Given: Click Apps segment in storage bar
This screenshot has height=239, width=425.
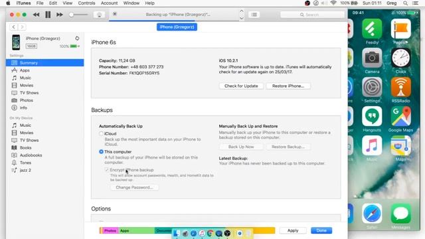Looking at the screenshot, I should coord(136,230).
